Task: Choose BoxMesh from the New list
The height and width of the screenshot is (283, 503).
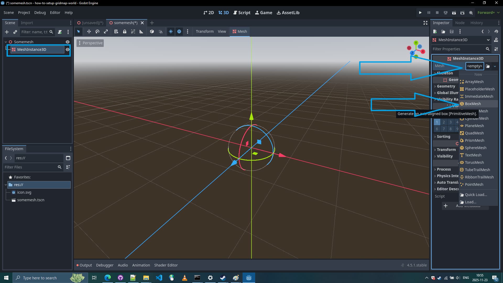Action: click(x=473, y=104)
